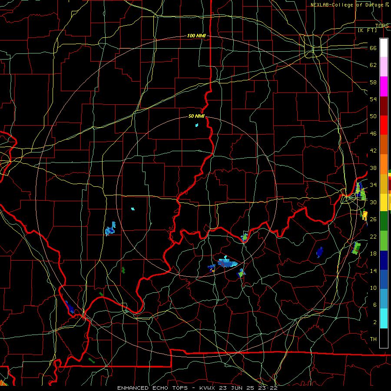Click the legend value 34
Viewport: 391px width, 391px height.
373,185
